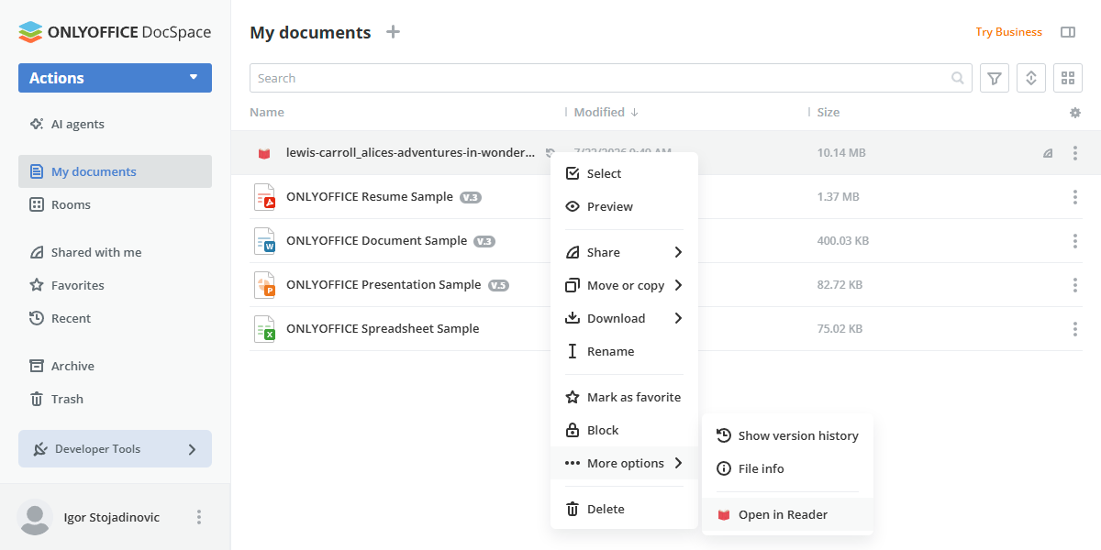This screenshot has height=550, width=1101.
Task: Choose Select in the context menu
Action: pos(624,173)
